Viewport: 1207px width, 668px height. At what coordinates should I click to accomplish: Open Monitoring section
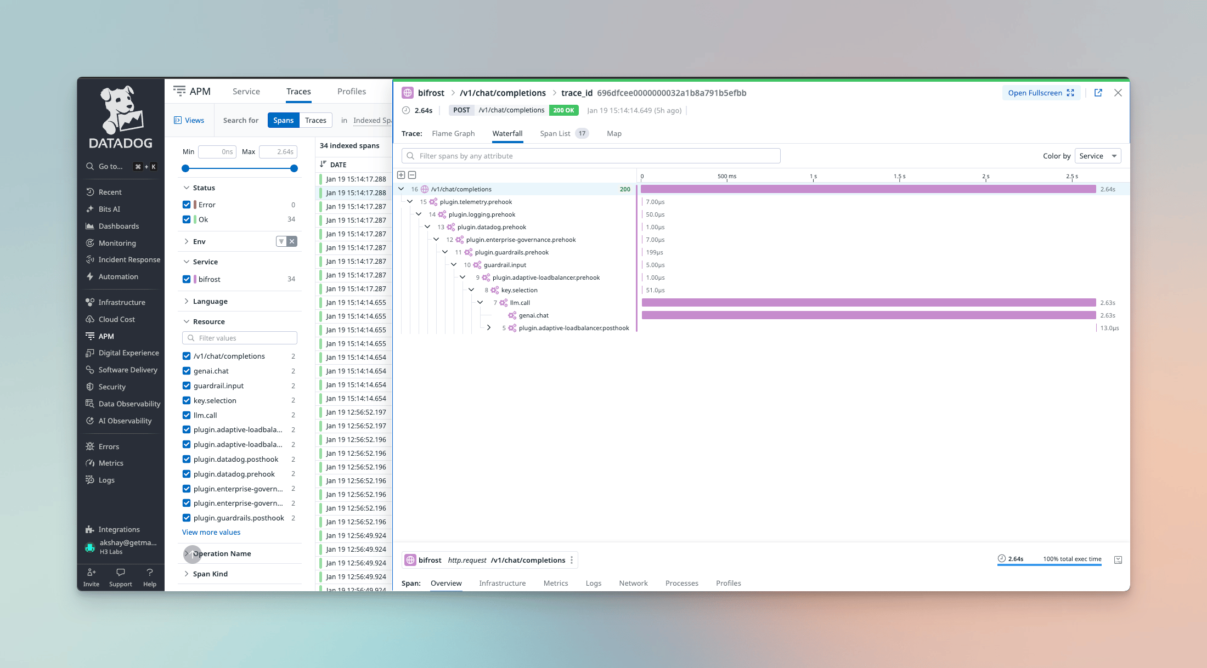coord(117,243)
